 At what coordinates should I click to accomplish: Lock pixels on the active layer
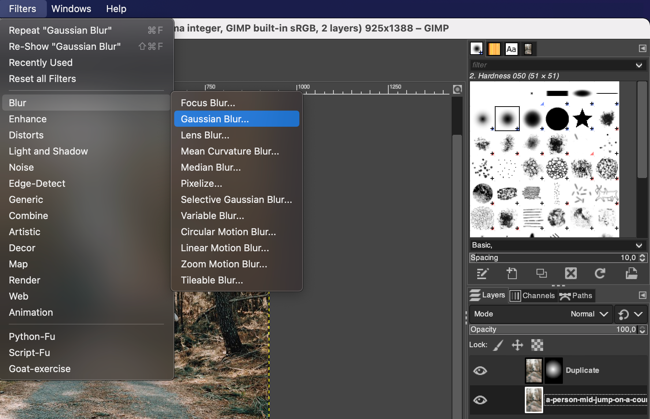(498, 345)
